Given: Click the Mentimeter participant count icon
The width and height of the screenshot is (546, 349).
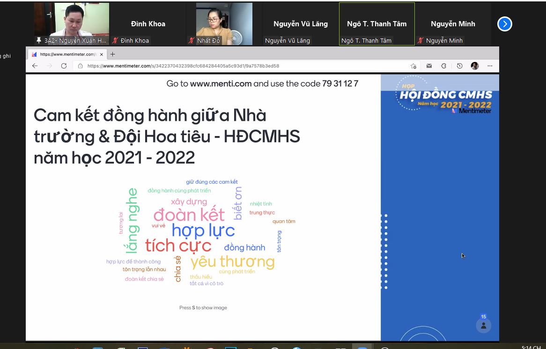Looking at the screenshot, I should 483,325.
